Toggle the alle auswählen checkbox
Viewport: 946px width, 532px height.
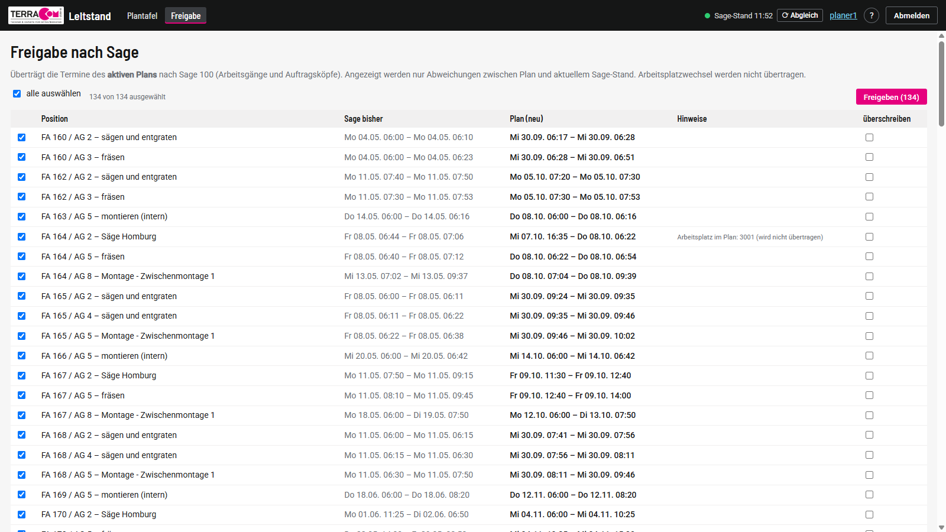click(x=17, y=93)
